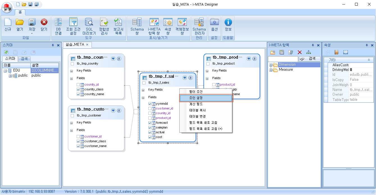Open 조회 조건 설정 from the ribbon
This screenshot has width=376, height=195.
tap(73, 26)
